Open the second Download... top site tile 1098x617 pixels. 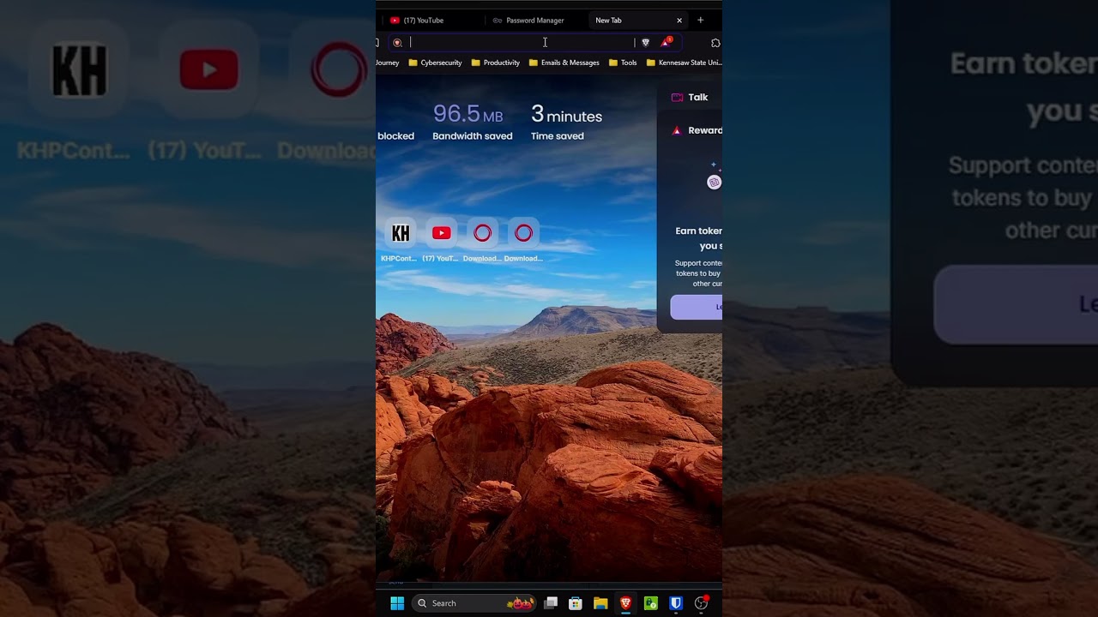point(523,240)
